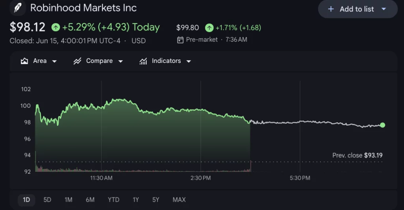This screenshot has width=404, height=210.
Task: Click the plus icon in Add to list
Action: 331,9
